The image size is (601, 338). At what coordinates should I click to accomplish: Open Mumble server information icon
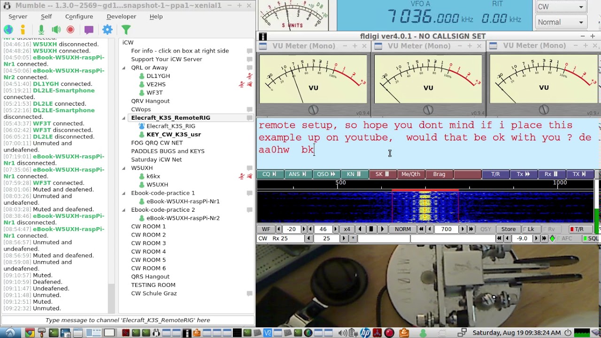click(23, 30)
